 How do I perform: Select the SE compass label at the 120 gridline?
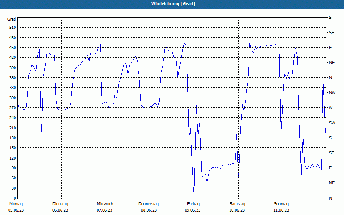332,153
